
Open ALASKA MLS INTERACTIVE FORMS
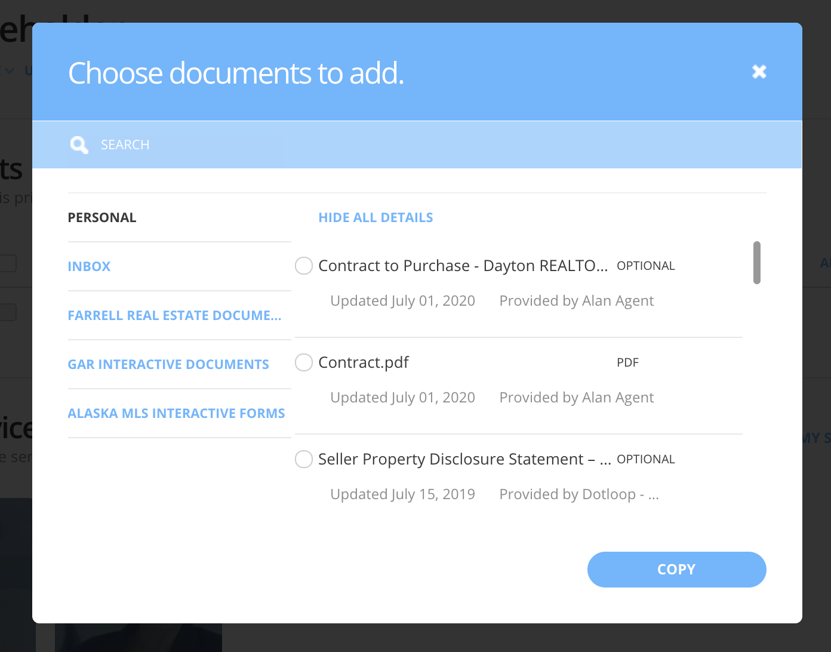(177, 413)
